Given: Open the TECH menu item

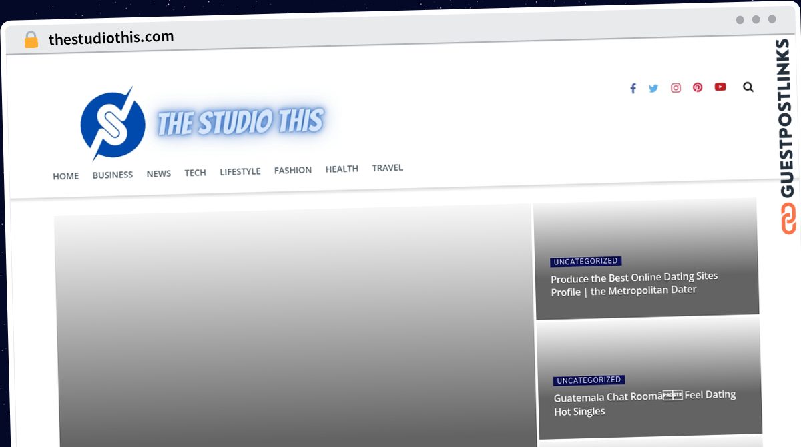Looking at the screenshot, I should click(x=195, y=173).
